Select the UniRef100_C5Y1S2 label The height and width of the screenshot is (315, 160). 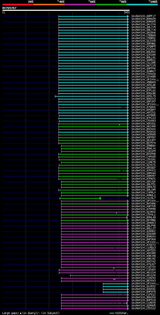click(x=143, y=308)
